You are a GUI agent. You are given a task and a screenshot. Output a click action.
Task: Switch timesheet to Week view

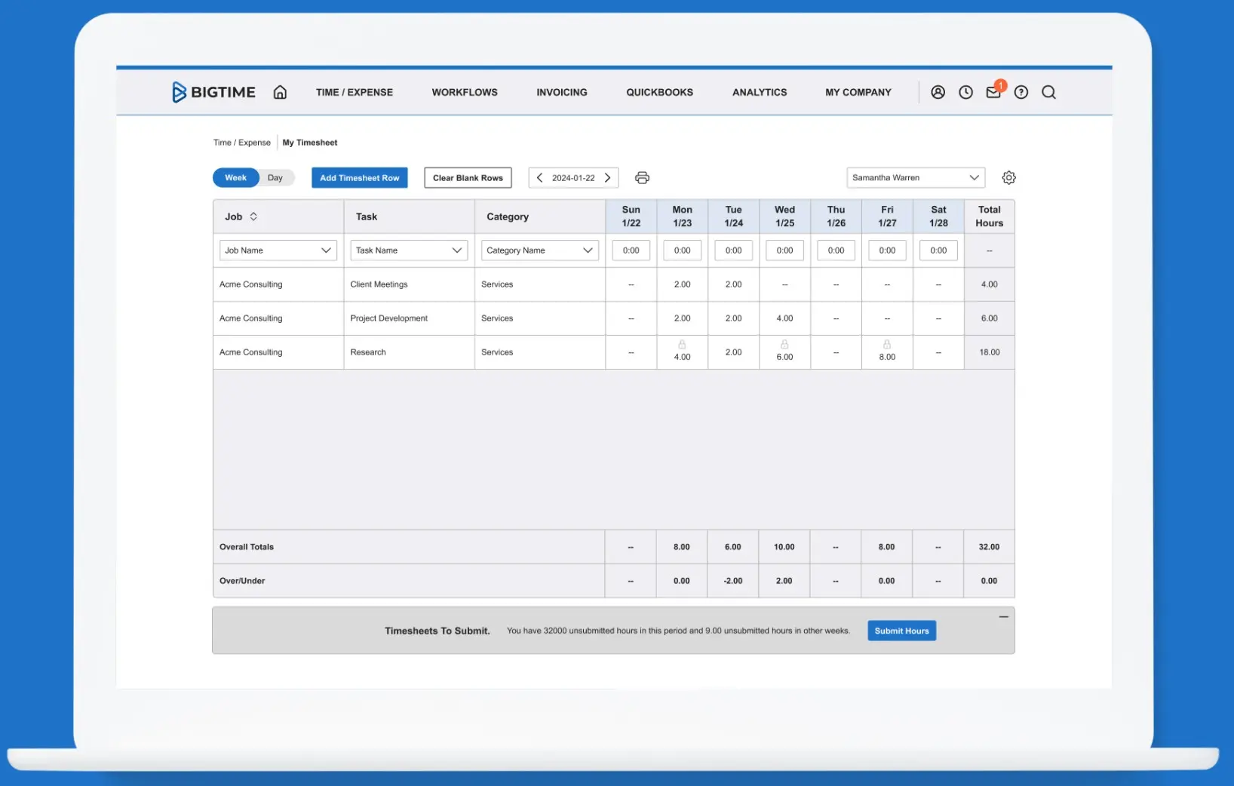(x=235, y=178)
